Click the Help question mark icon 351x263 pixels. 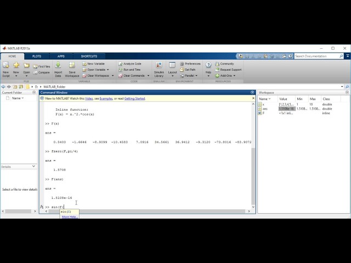208,65
